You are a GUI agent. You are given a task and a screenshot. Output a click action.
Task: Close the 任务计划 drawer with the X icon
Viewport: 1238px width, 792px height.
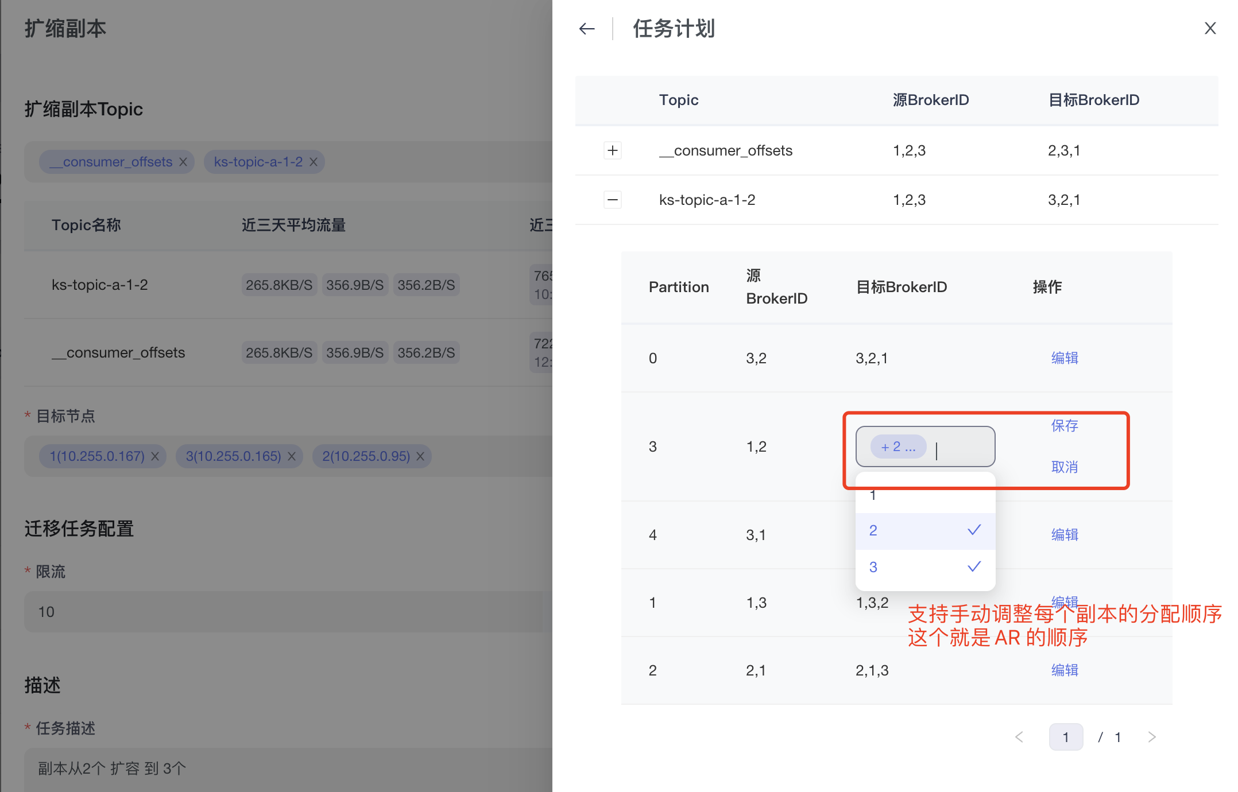click(x=1210, y=28)
